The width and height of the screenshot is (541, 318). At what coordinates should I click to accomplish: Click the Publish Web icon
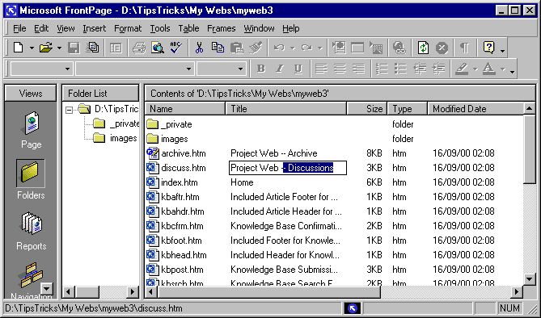pos(93,48)
